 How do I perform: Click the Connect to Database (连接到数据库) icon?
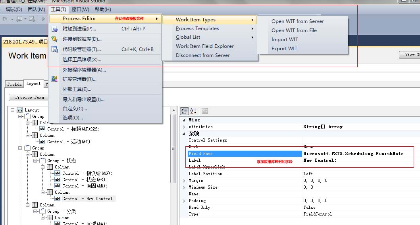click(55, 39)
